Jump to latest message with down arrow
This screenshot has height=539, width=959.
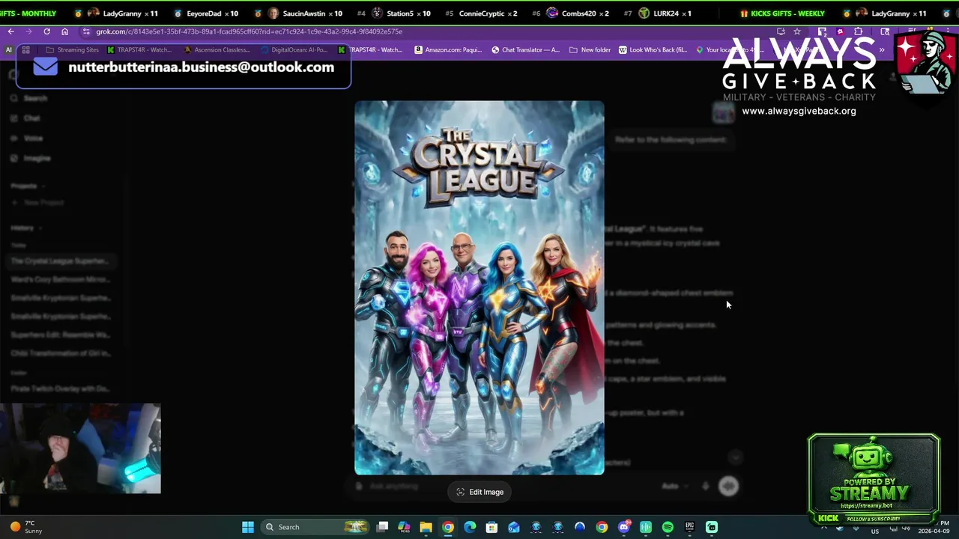(735, 457)
